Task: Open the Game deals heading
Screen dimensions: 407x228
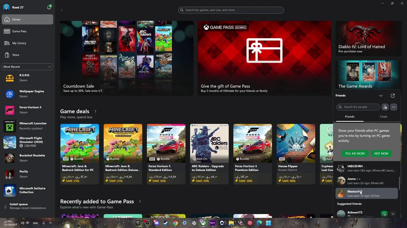Action: click(x=75, y=111)
